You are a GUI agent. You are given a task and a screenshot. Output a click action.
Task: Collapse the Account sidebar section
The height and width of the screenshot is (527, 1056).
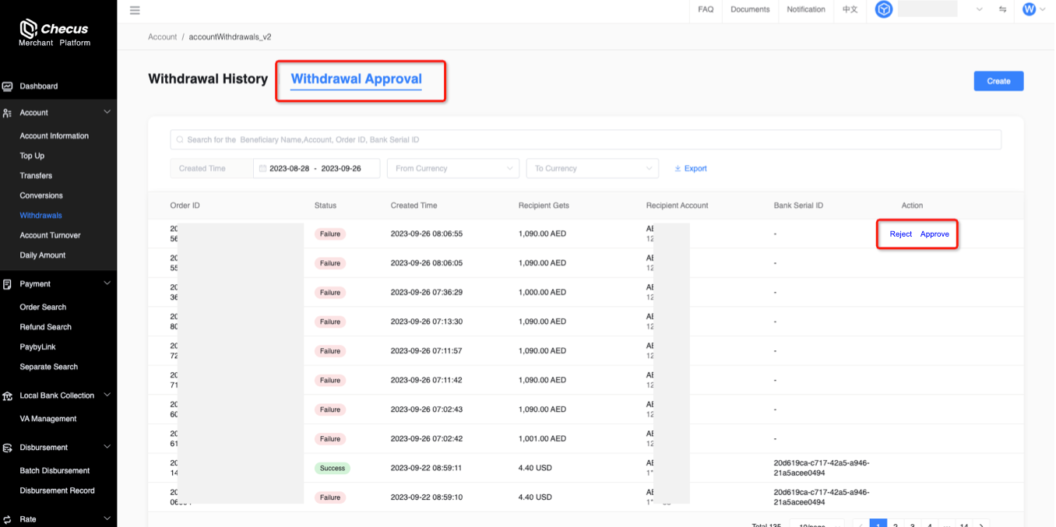107,112
